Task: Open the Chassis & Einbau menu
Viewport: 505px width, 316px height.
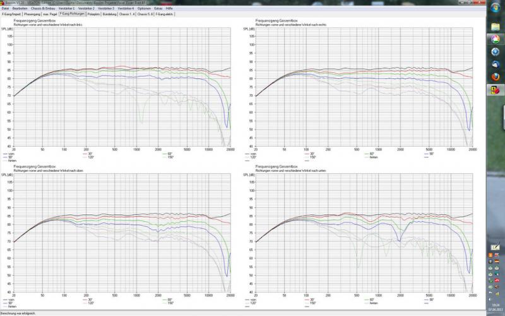Action: pos(43,8)
